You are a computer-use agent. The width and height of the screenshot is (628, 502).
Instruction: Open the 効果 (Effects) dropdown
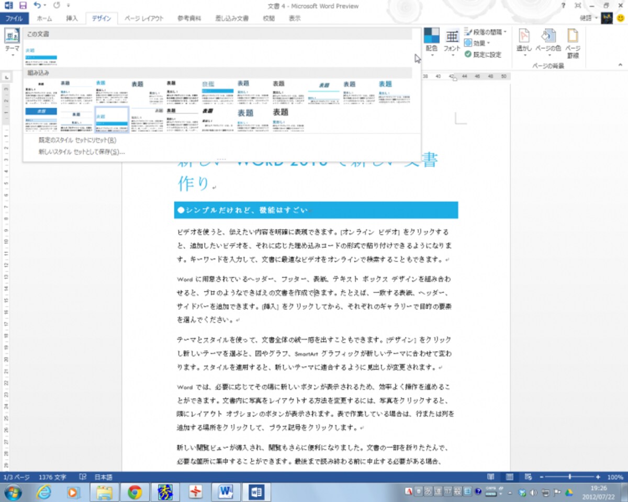pos(477,43)
